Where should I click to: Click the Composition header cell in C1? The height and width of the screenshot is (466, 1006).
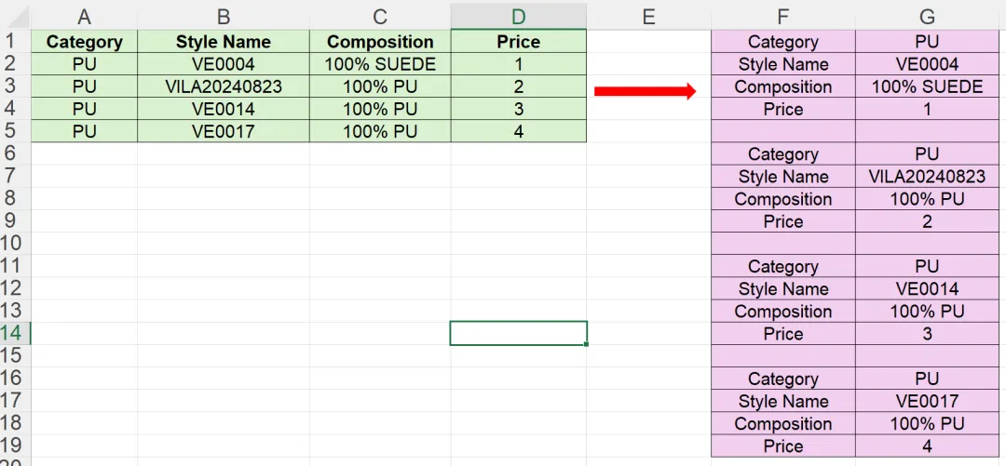click(380, 42)
